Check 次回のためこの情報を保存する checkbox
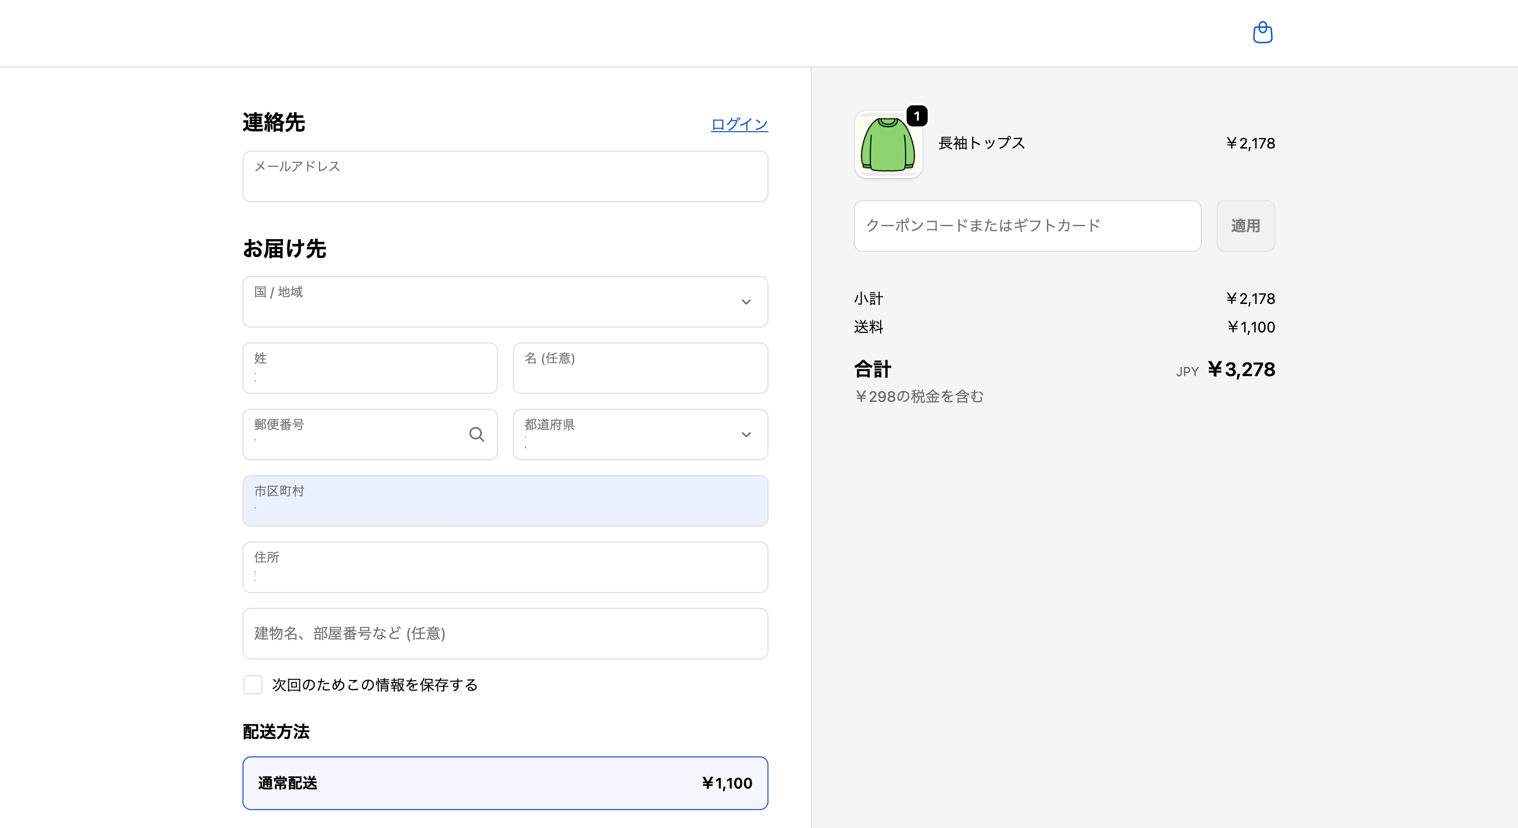The width and height of the screenshot is (1518, 828). (x=253, y=685)
